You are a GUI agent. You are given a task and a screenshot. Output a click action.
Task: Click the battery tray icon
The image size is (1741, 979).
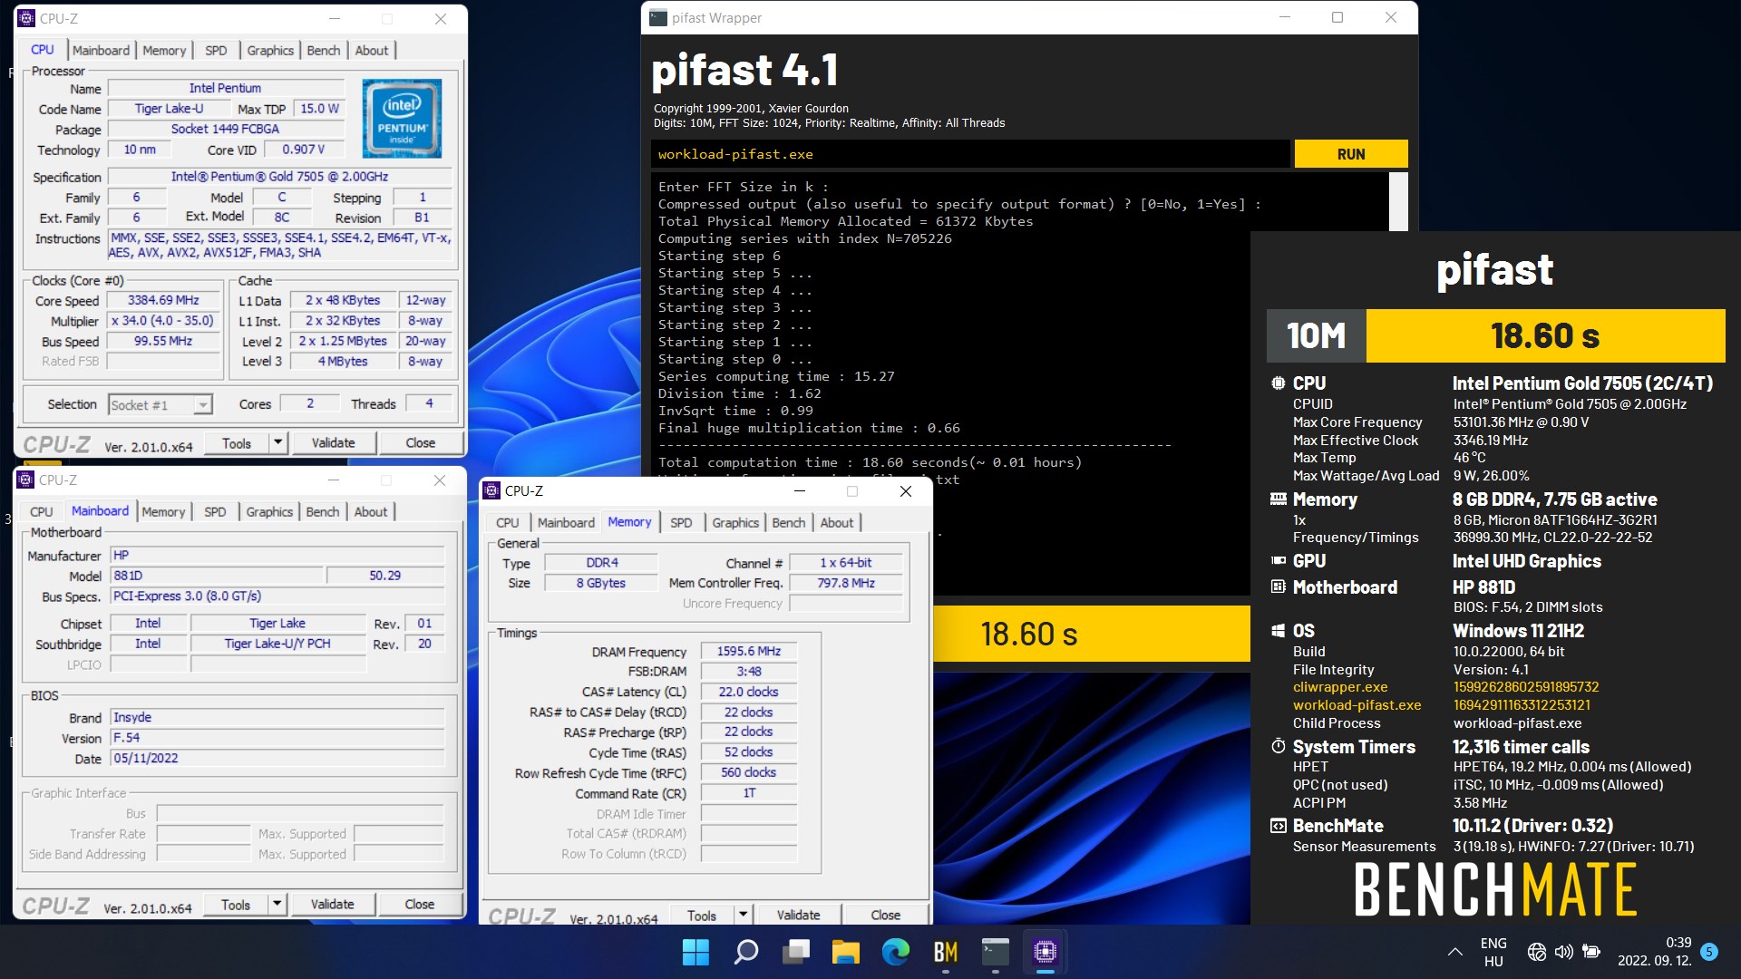point(1591,952)
